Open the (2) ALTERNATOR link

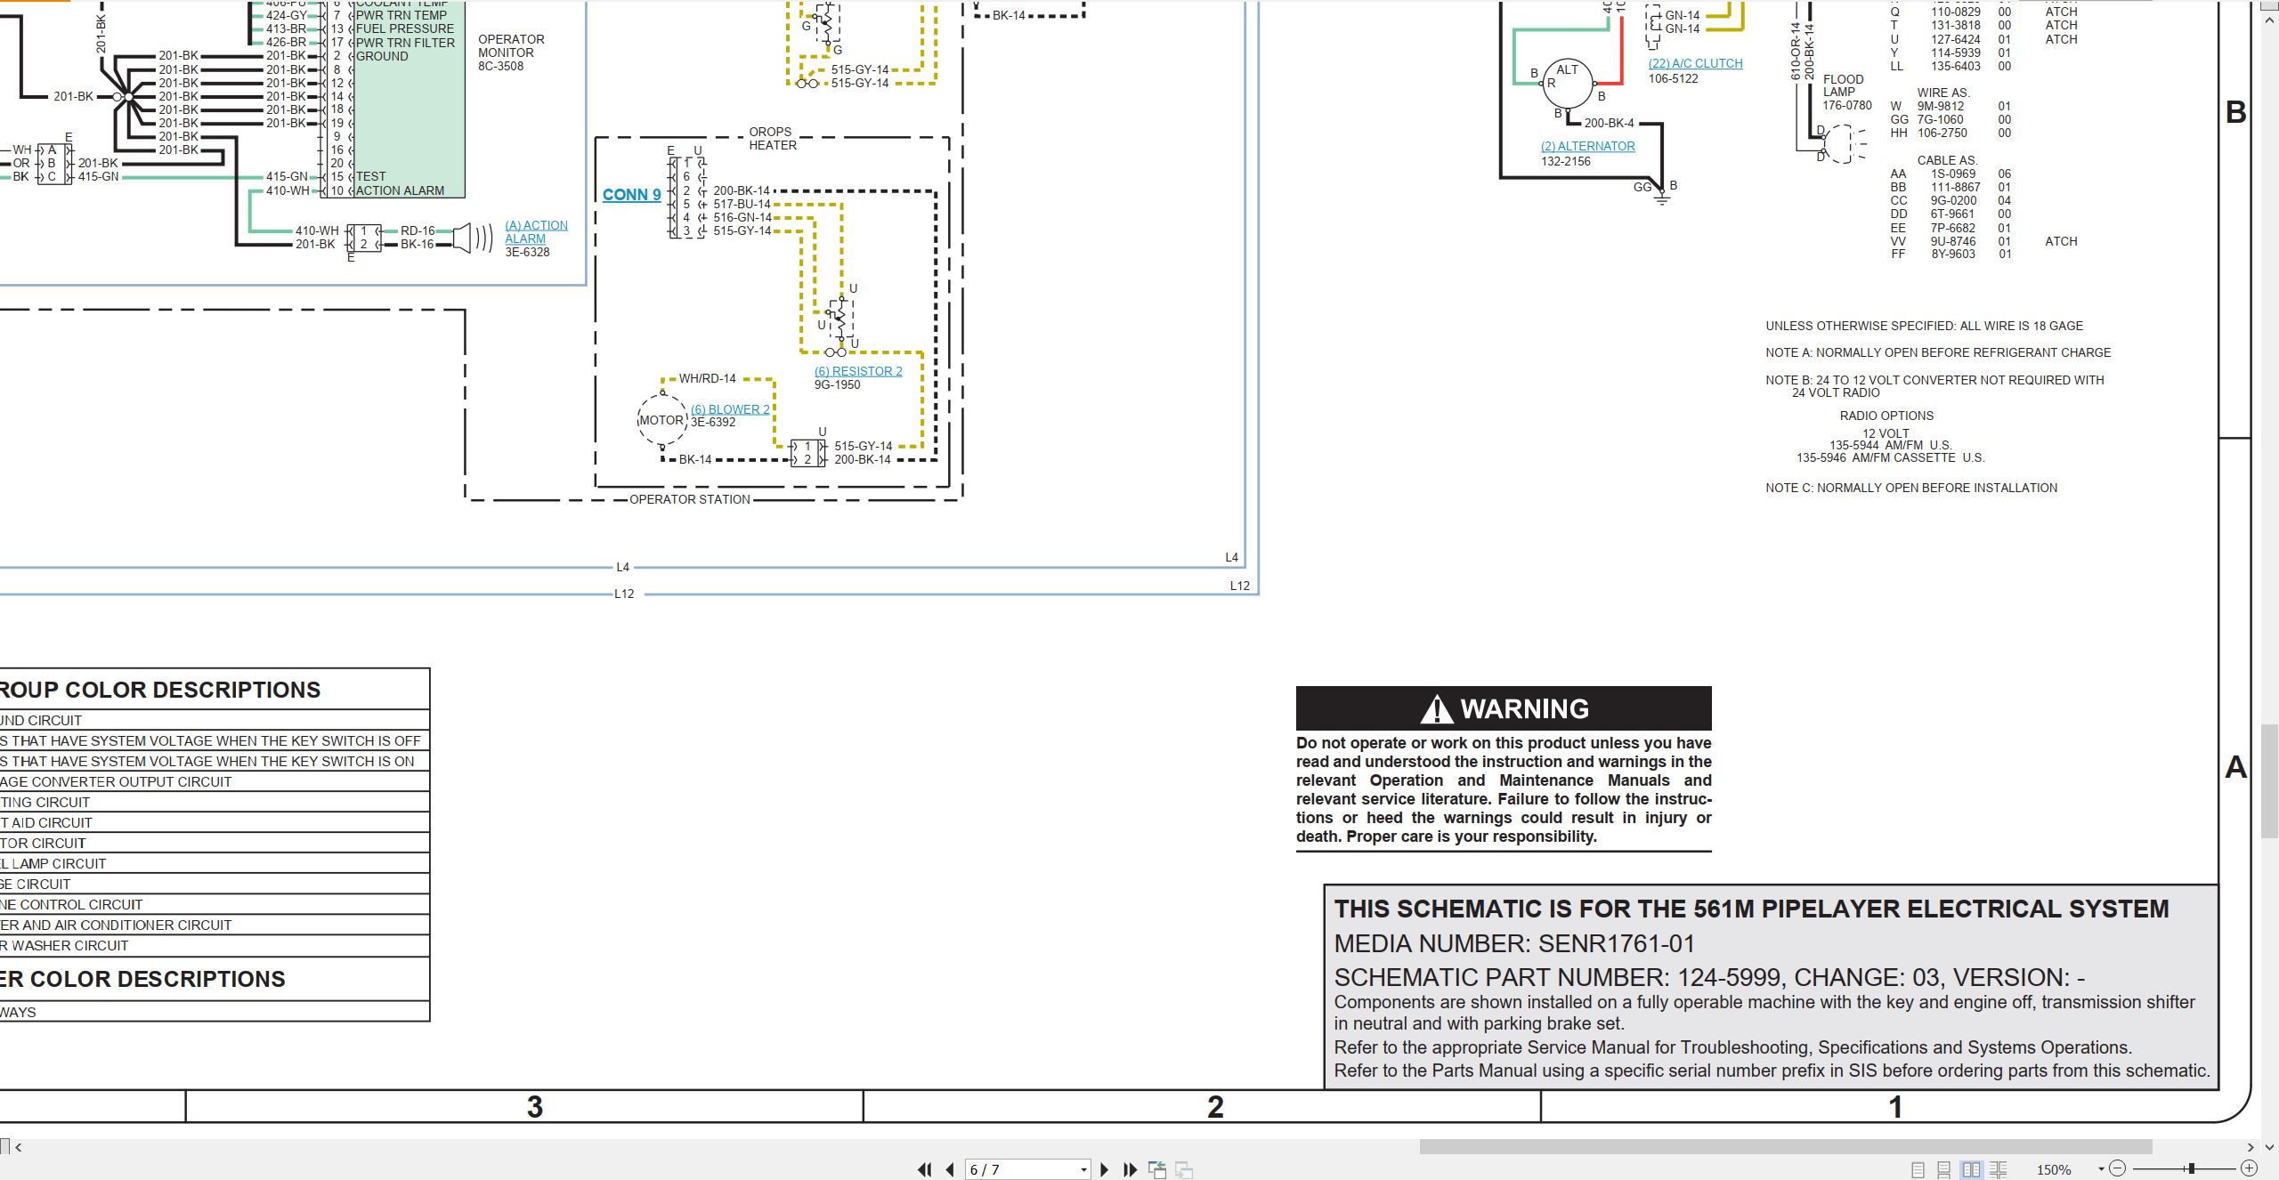coord(1587,146)
